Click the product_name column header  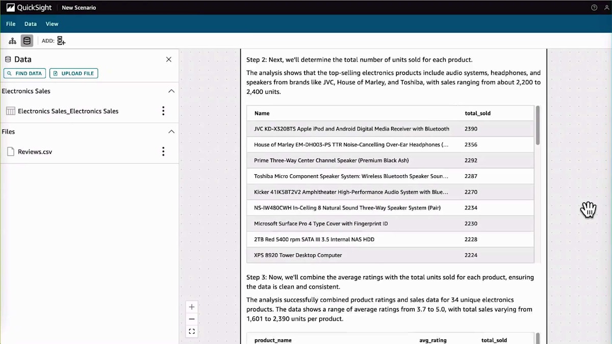[x=273, y=340]
